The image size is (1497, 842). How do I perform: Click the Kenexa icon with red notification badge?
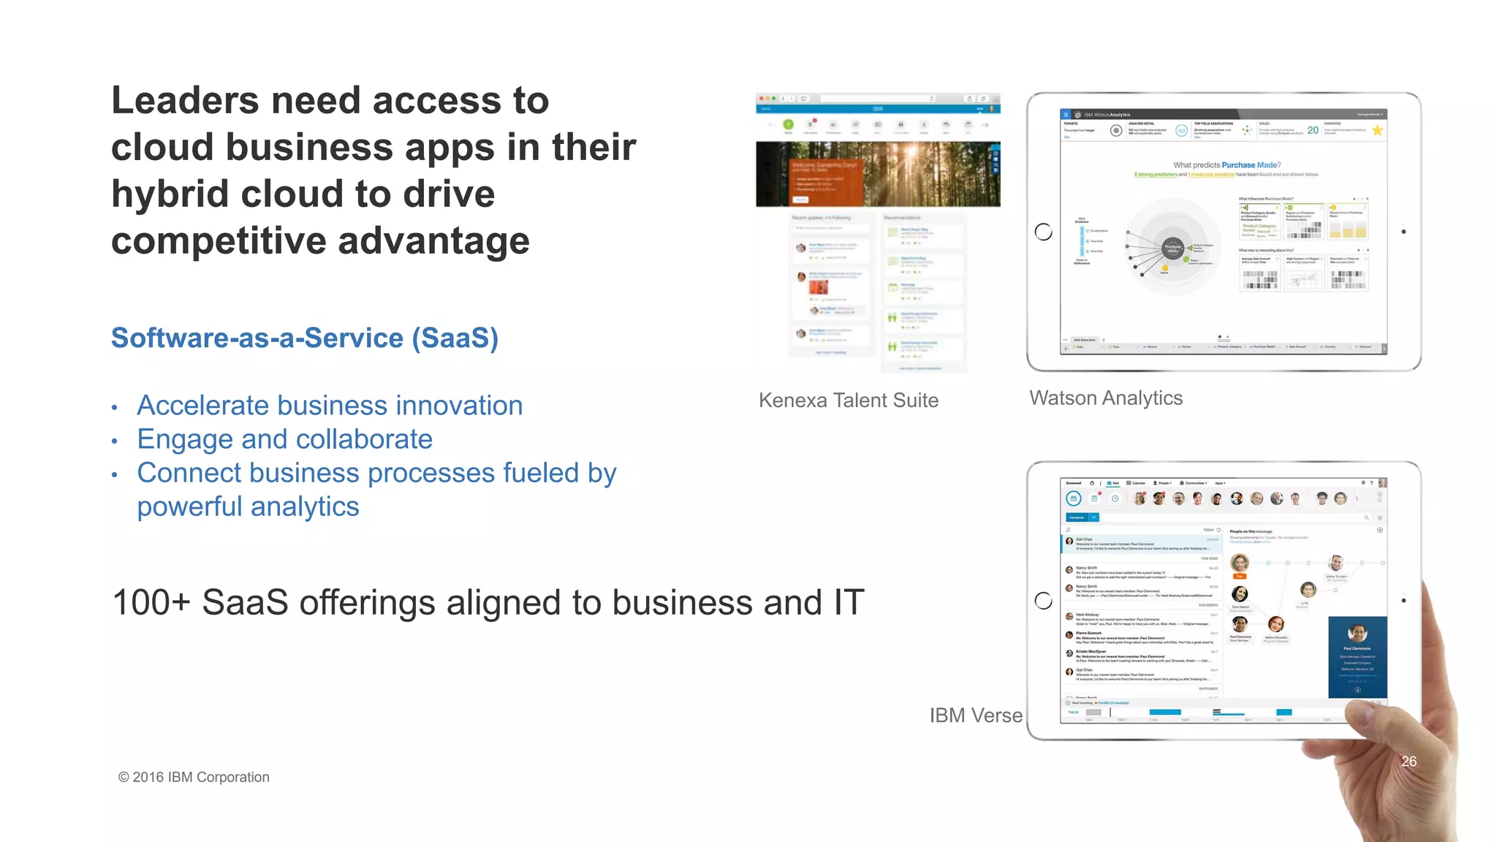pos(811,125)
